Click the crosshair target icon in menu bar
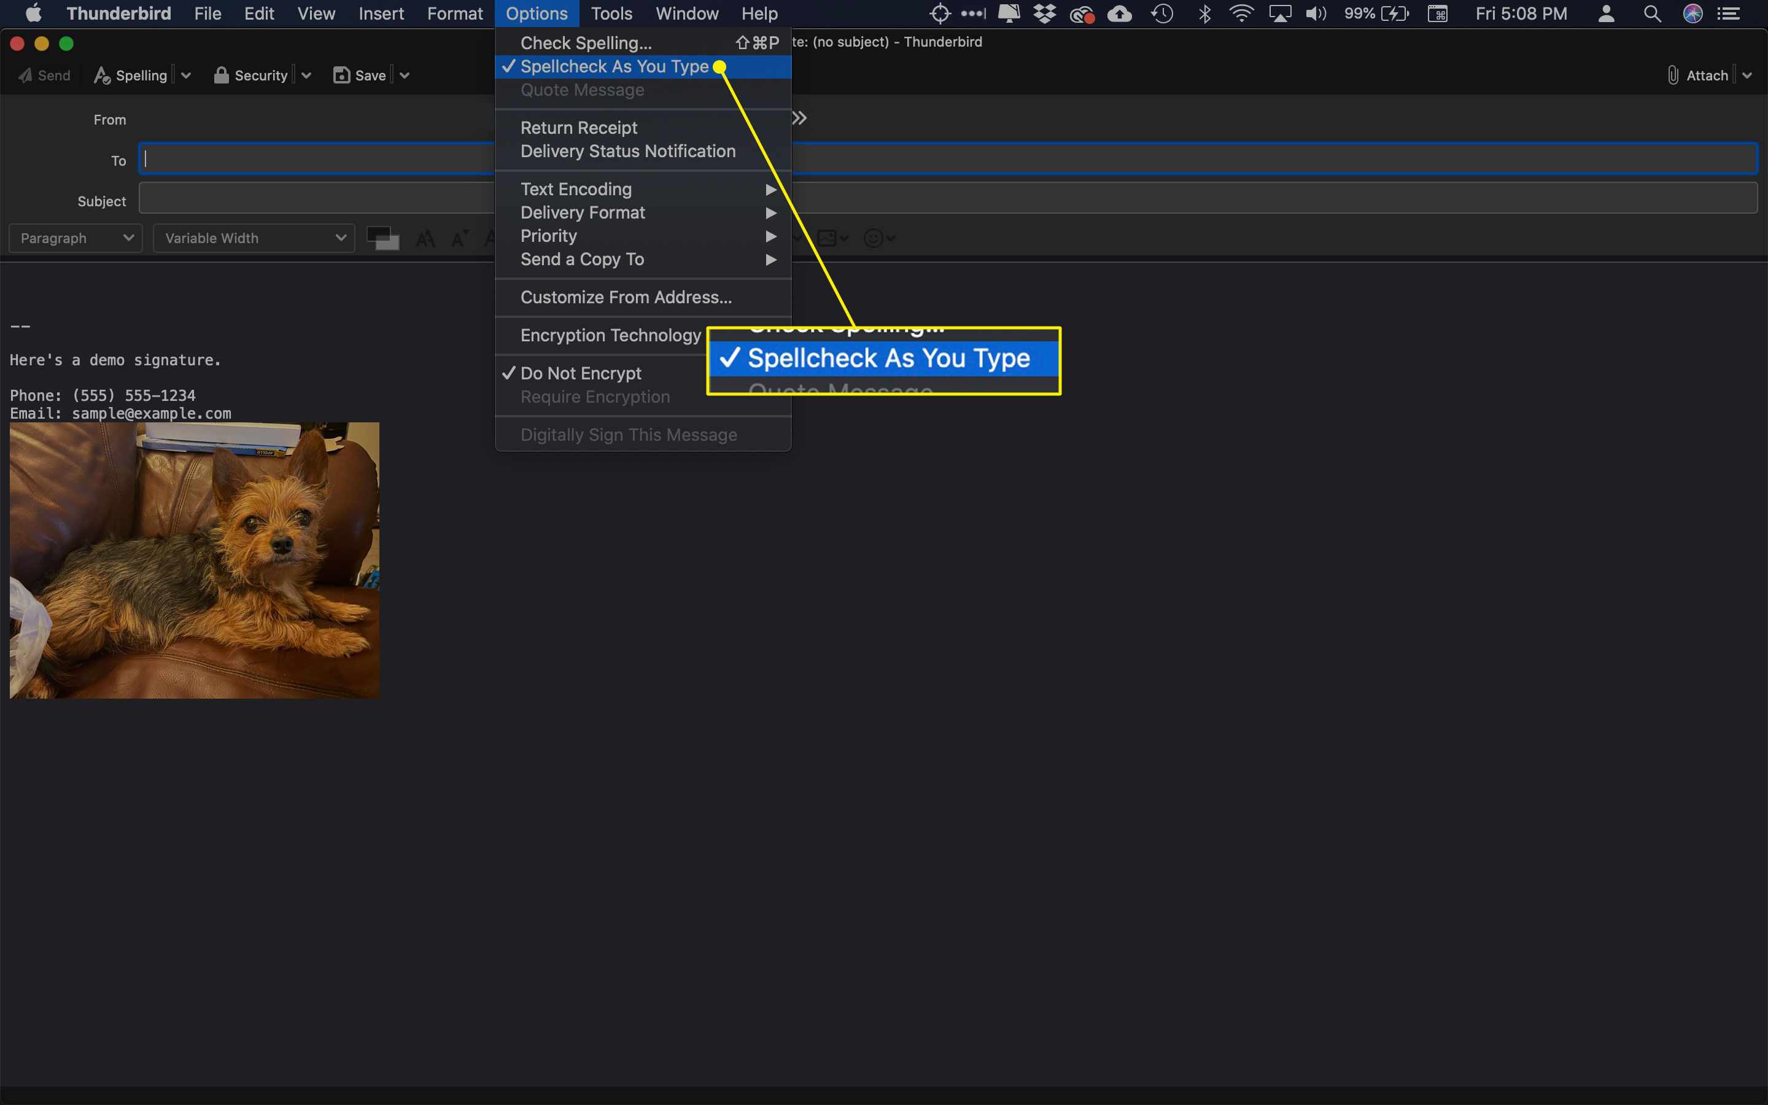The width and height of the screenshot is (1768, 1105). click(939, 13)
